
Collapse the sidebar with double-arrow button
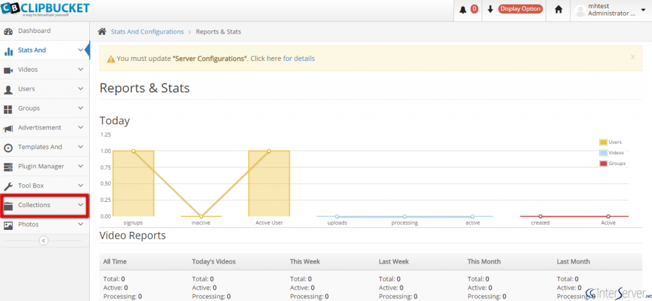(x=44, y=241)
